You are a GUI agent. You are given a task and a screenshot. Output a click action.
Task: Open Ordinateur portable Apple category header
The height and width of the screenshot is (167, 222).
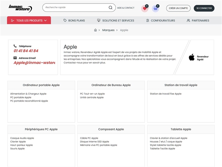click(41, 85)
